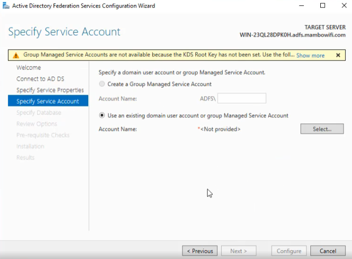The image size is (352, 259).
Task: Click the ADFS\ account name input field
Action: [x=242, y=99]
